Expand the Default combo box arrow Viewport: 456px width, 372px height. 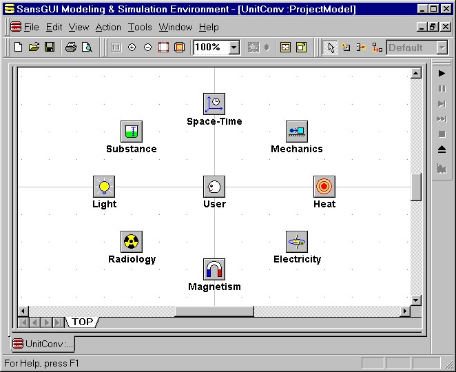[441, 48]
